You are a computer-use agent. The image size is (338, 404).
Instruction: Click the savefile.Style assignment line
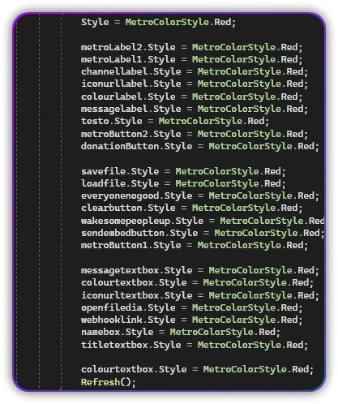pyautogui.click(x=183, y=171)
